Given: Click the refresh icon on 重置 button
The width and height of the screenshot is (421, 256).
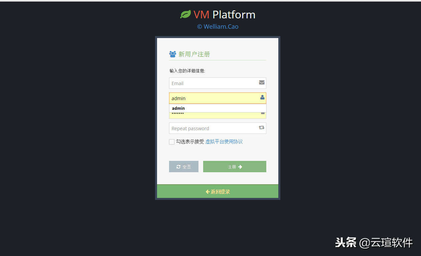Looking at the screenshot, I should [178, 167].
